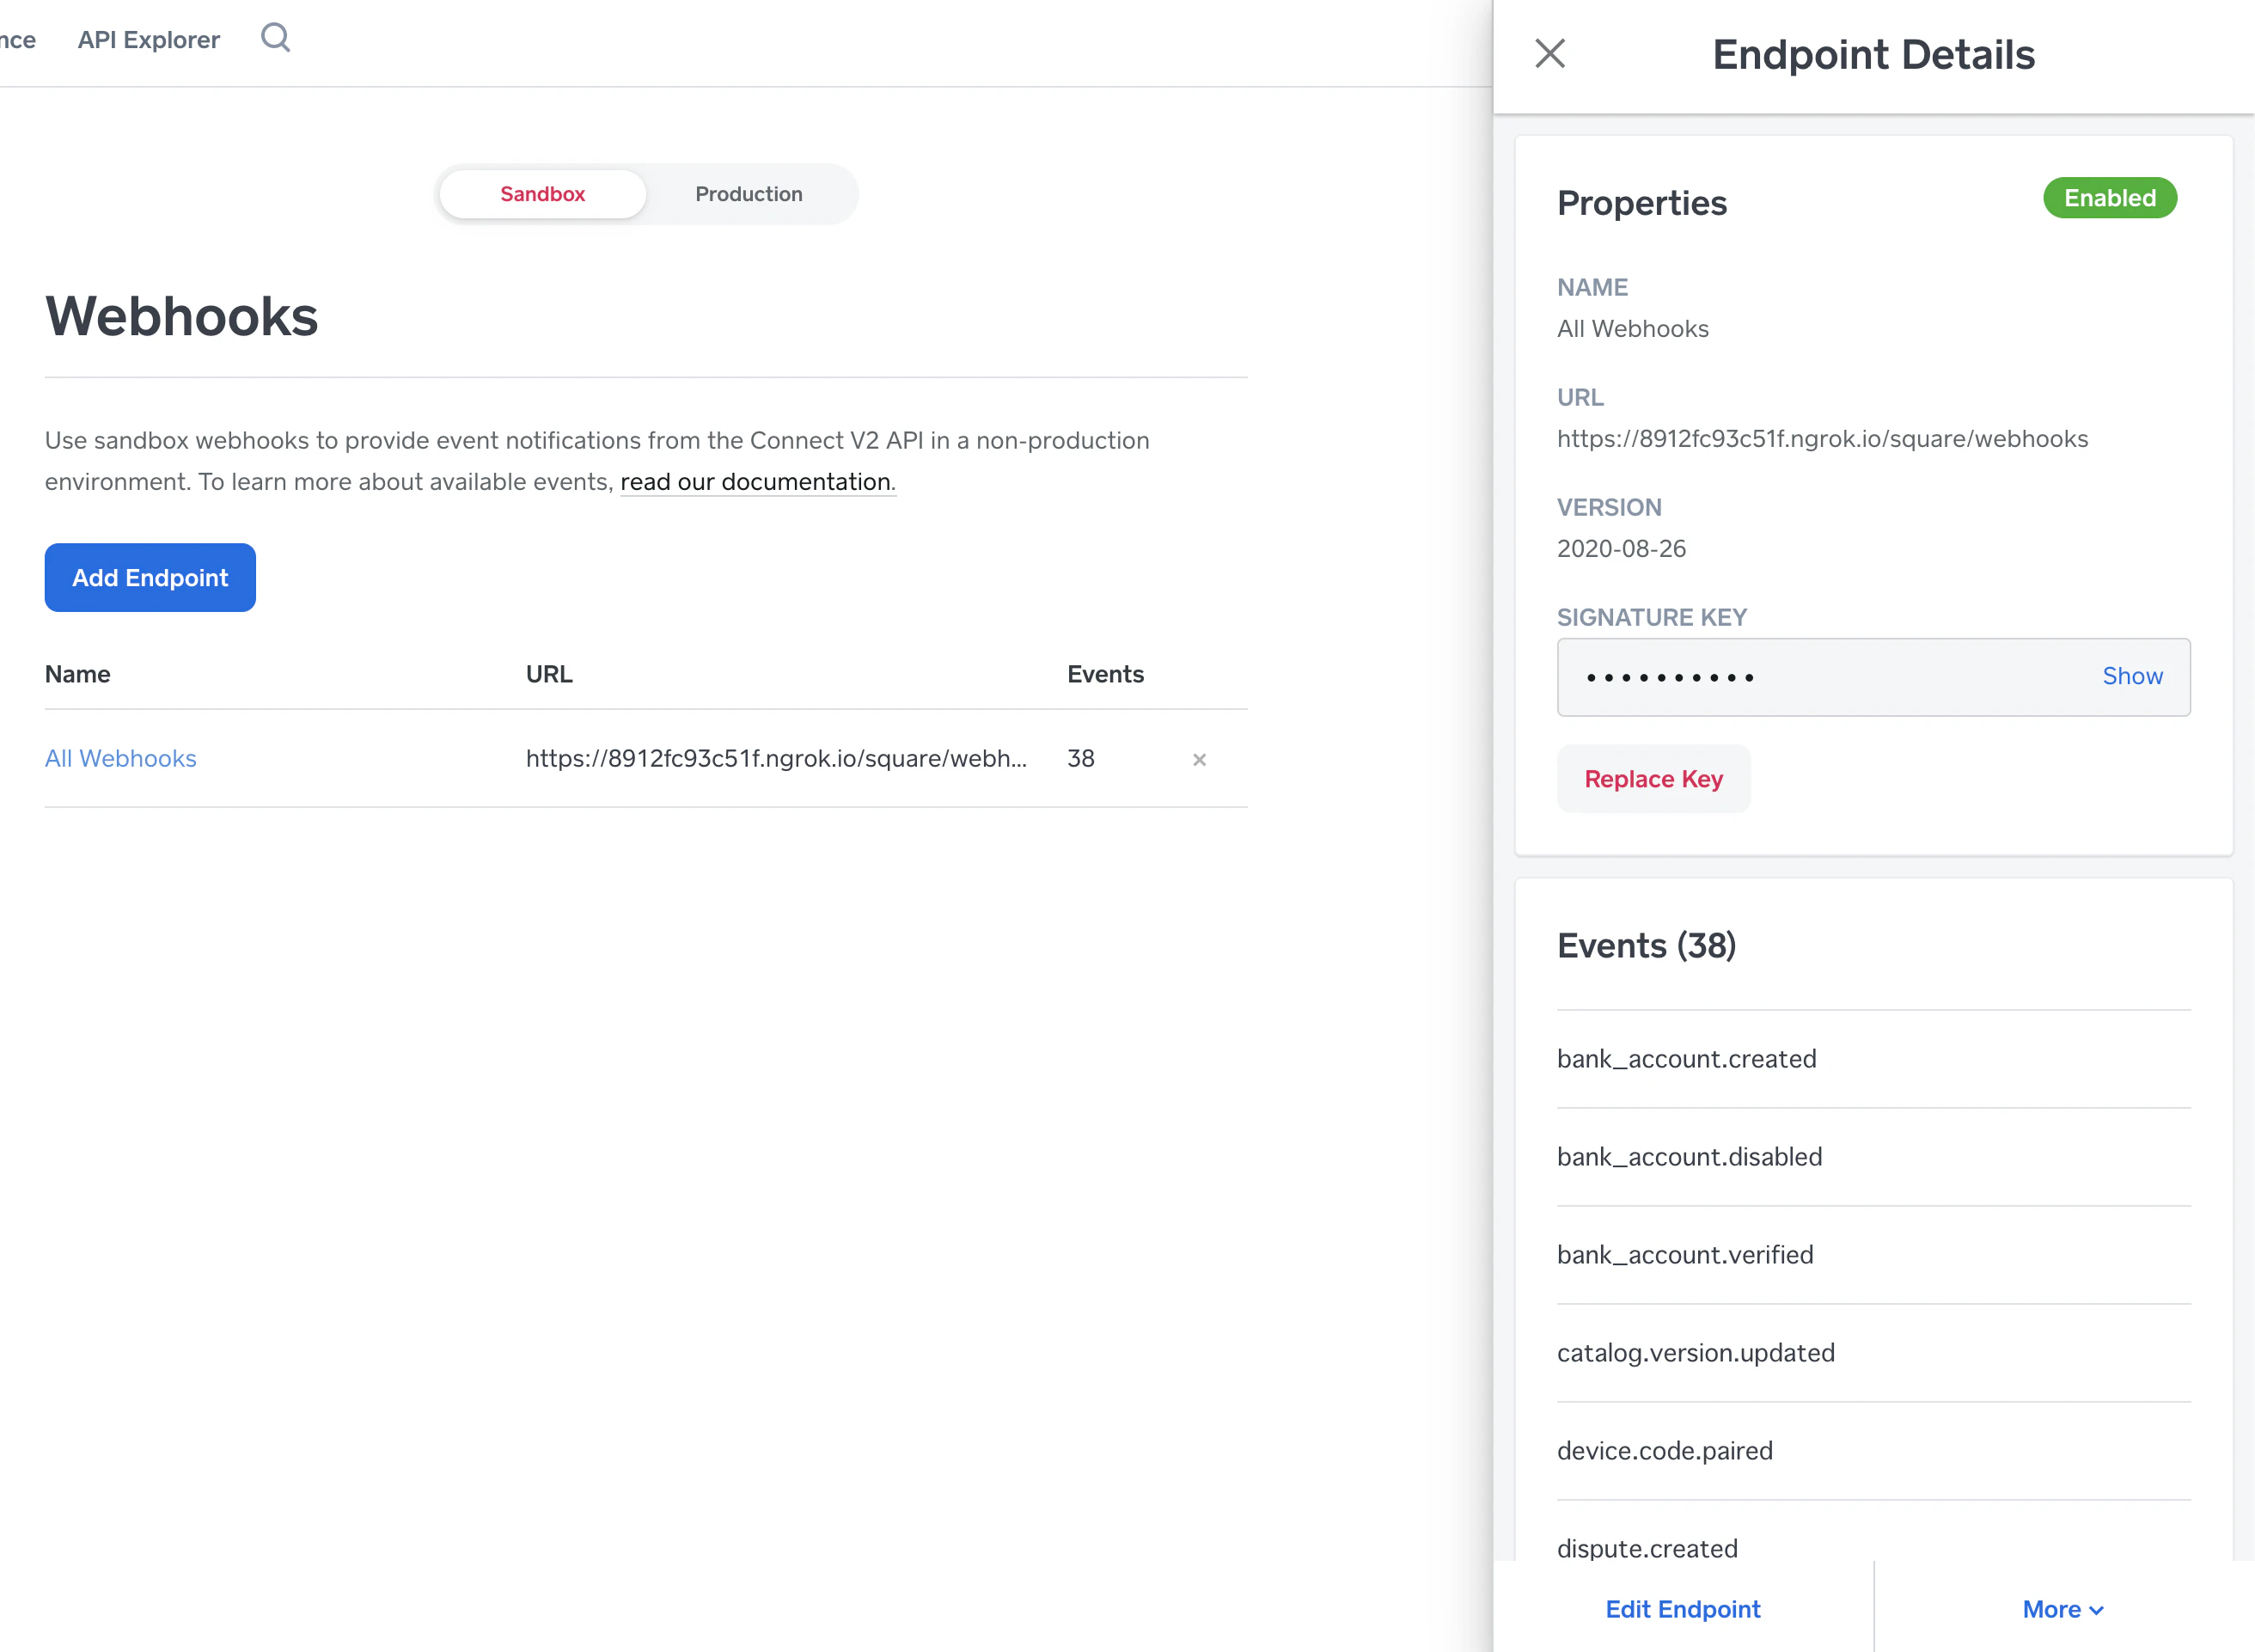This screenshot has height=1652, width=2255.
Task: Open the All Webhooks endpoint link
Action: click(x=121, y=759)
